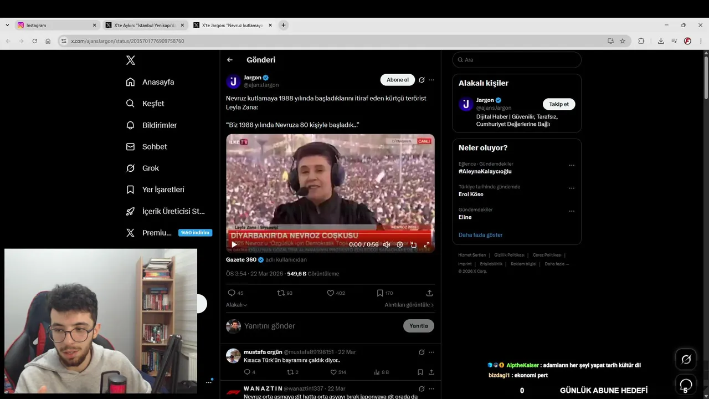
Task: Click the browser address bar URL
Action: (127, 41)
